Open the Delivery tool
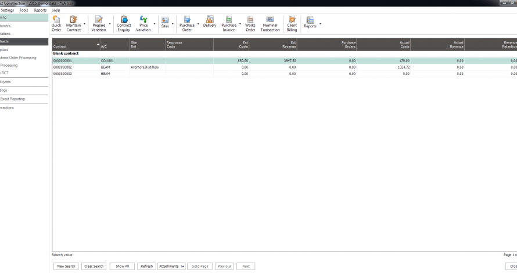The width and height of the screenshot is (517, 273). pyautogui.click(x=209, y=21)
